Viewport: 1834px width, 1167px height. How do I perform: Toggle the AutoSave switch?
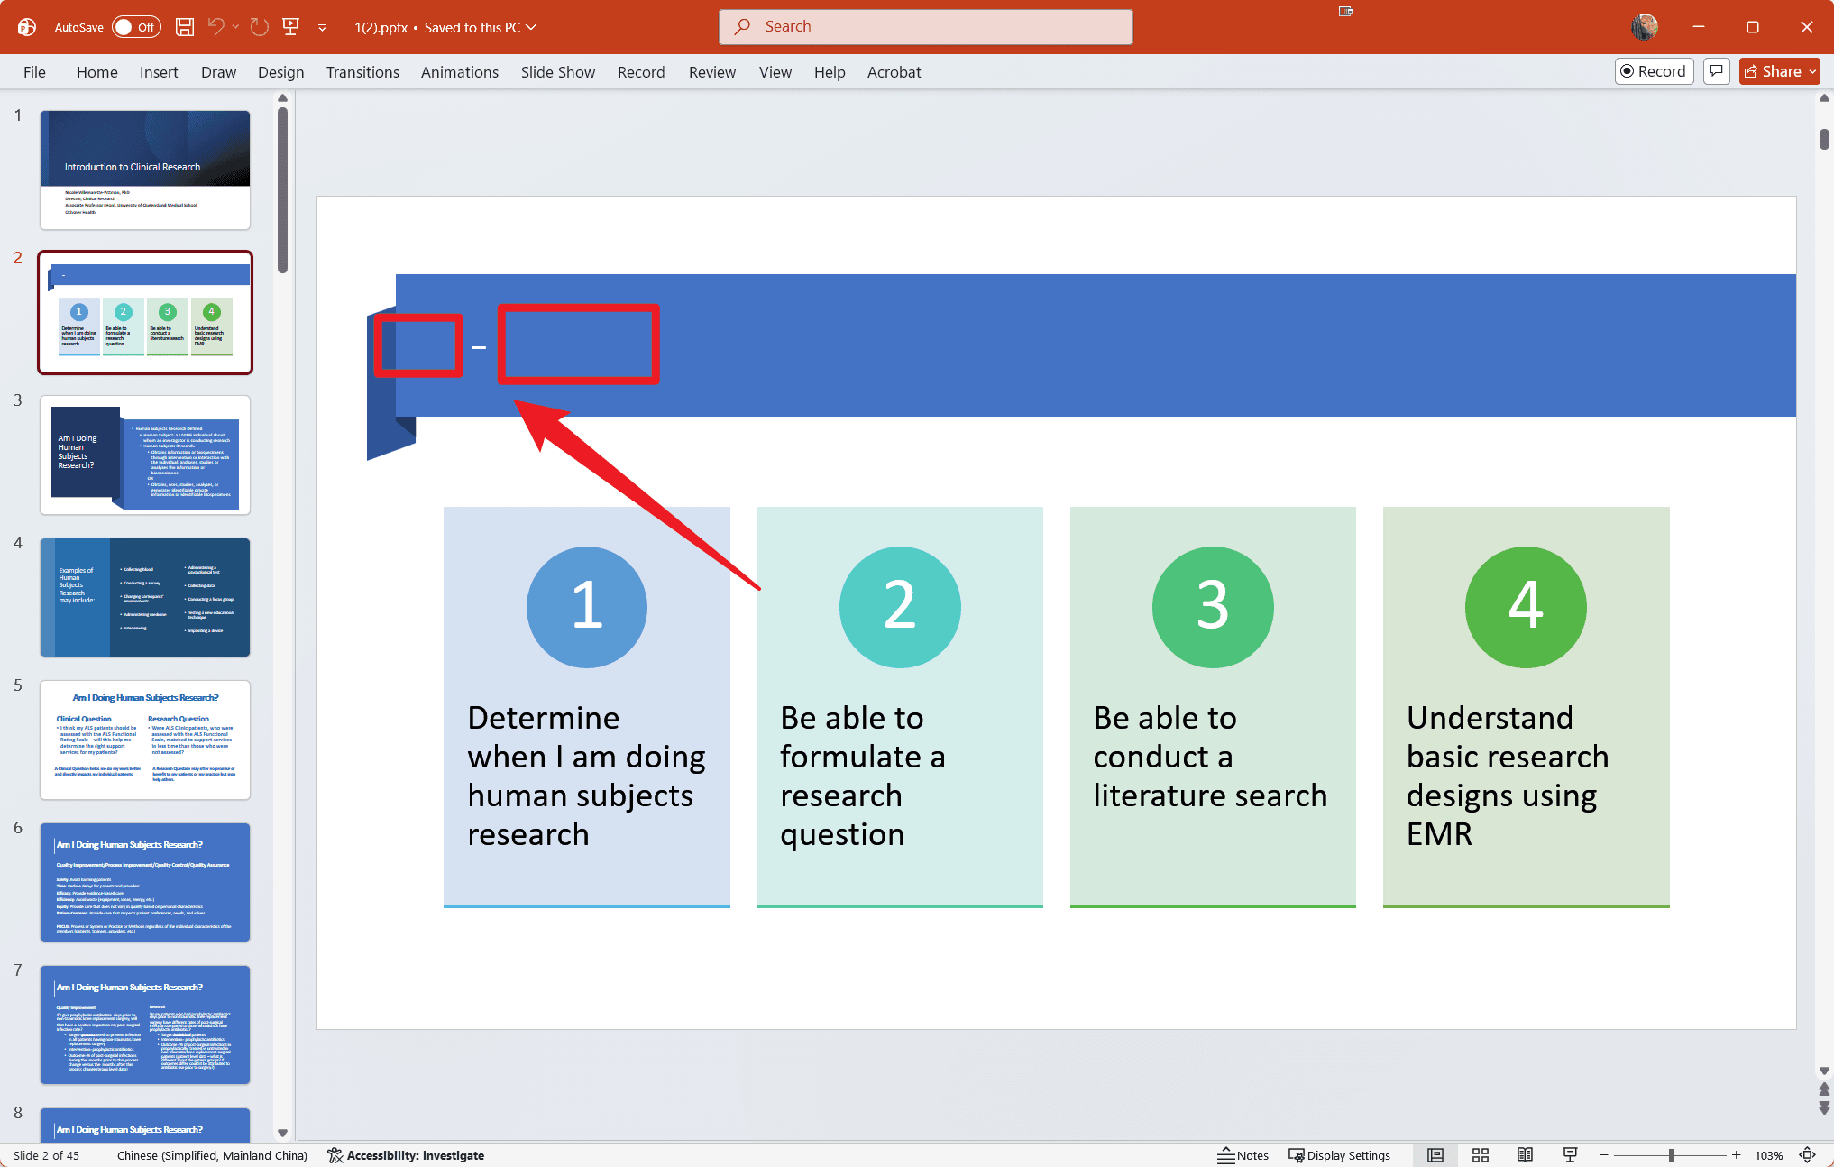pyautogui.click(x=136, y=27)
